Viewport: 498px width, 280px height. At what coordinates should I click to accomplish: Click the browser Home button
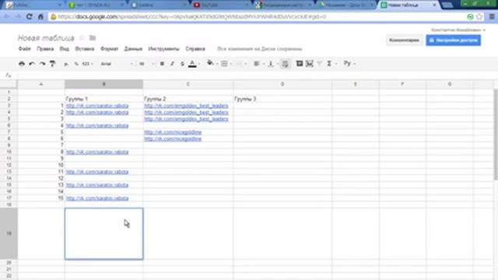tap(40, 16)
